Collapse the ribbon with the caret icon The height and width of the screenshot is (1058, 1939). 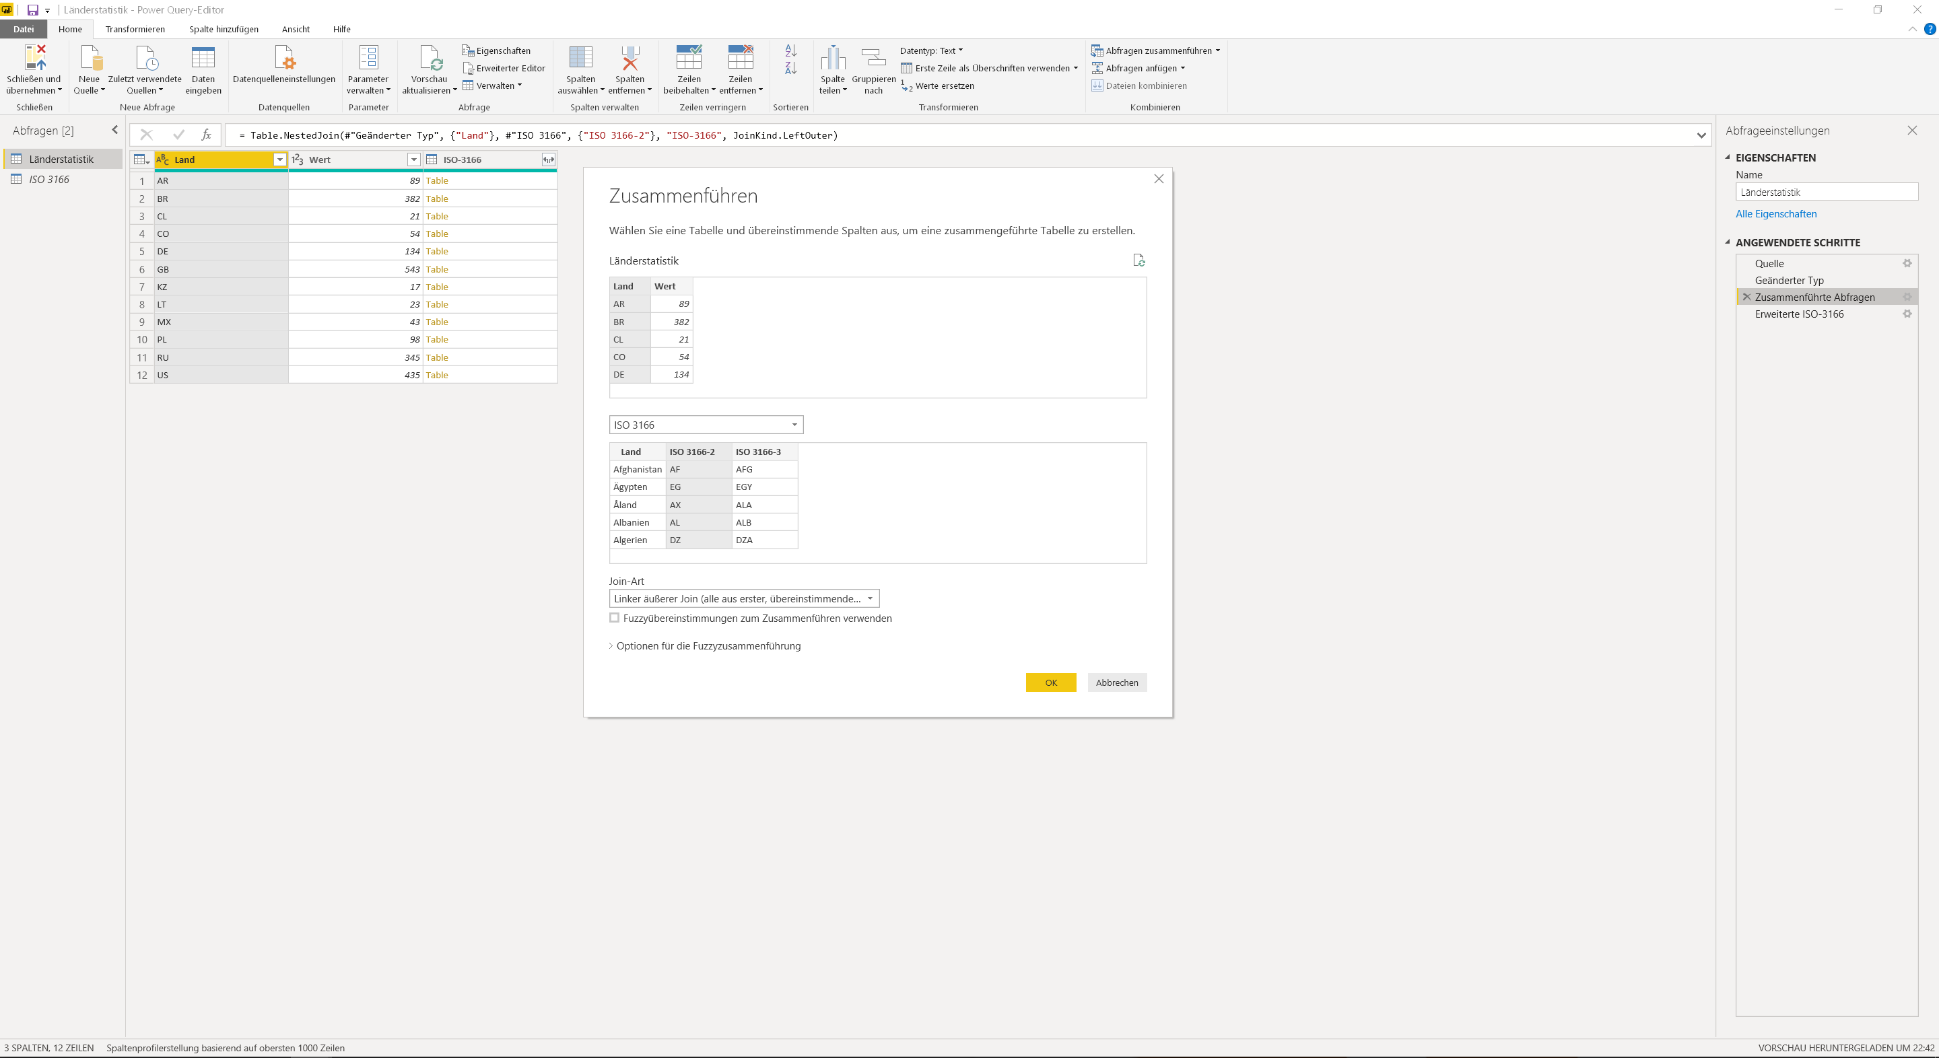(1912, 28)
